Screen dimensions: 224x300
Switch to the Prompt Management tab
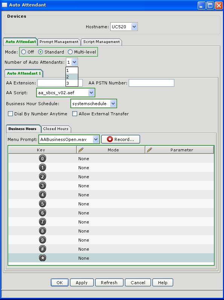tap(59, 42)
